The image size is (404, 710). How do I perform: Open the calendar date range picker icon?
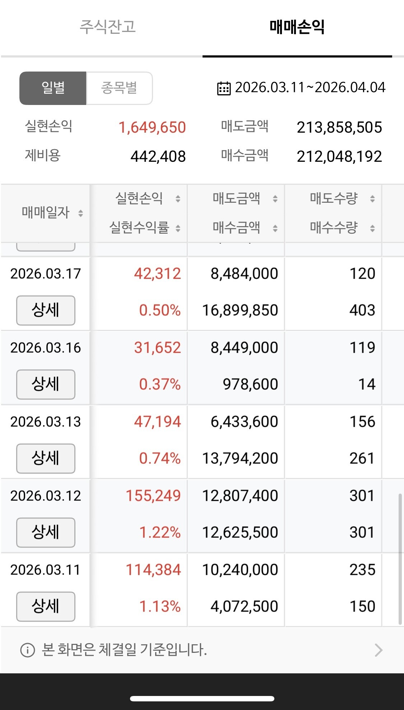pos(224,88)
